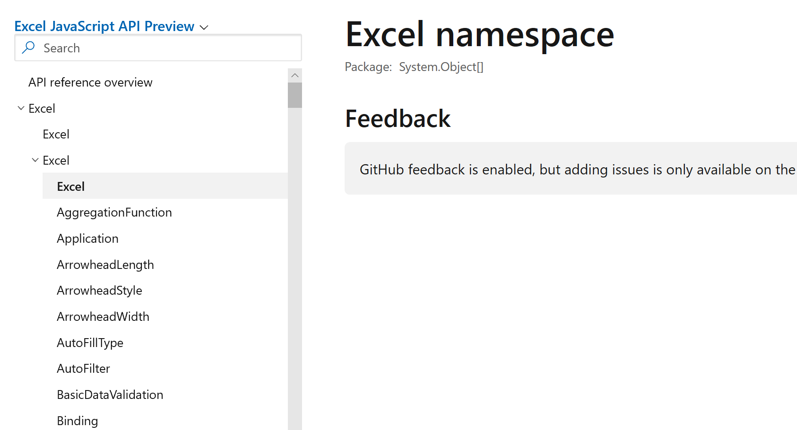Open AggregationFunction in the sidebar
Image resolution: width=797 pixels, height=430 pixels.
pyautogui.click(x=114, y=213)
